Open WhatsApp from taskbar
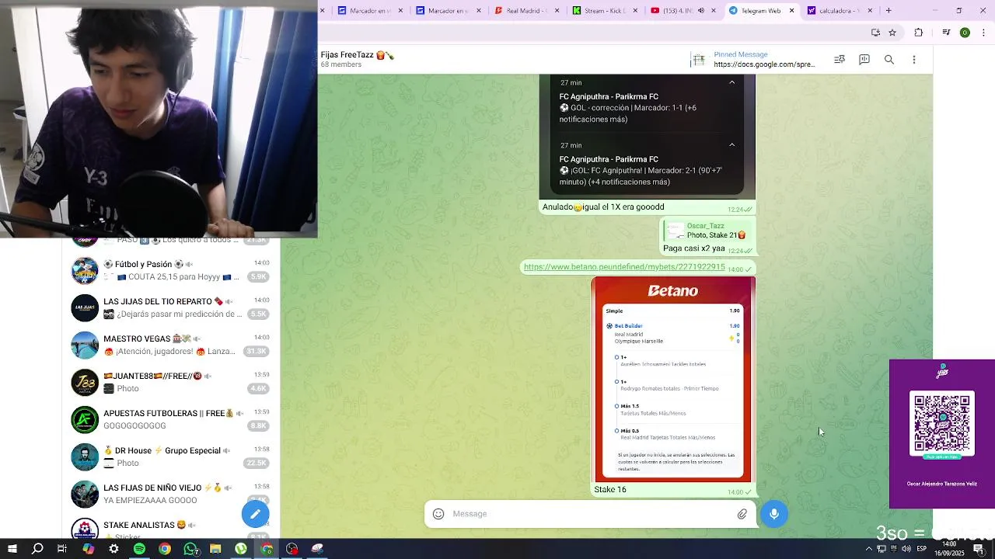This screenshot has width=995, height=559. (x=190, y=549)
